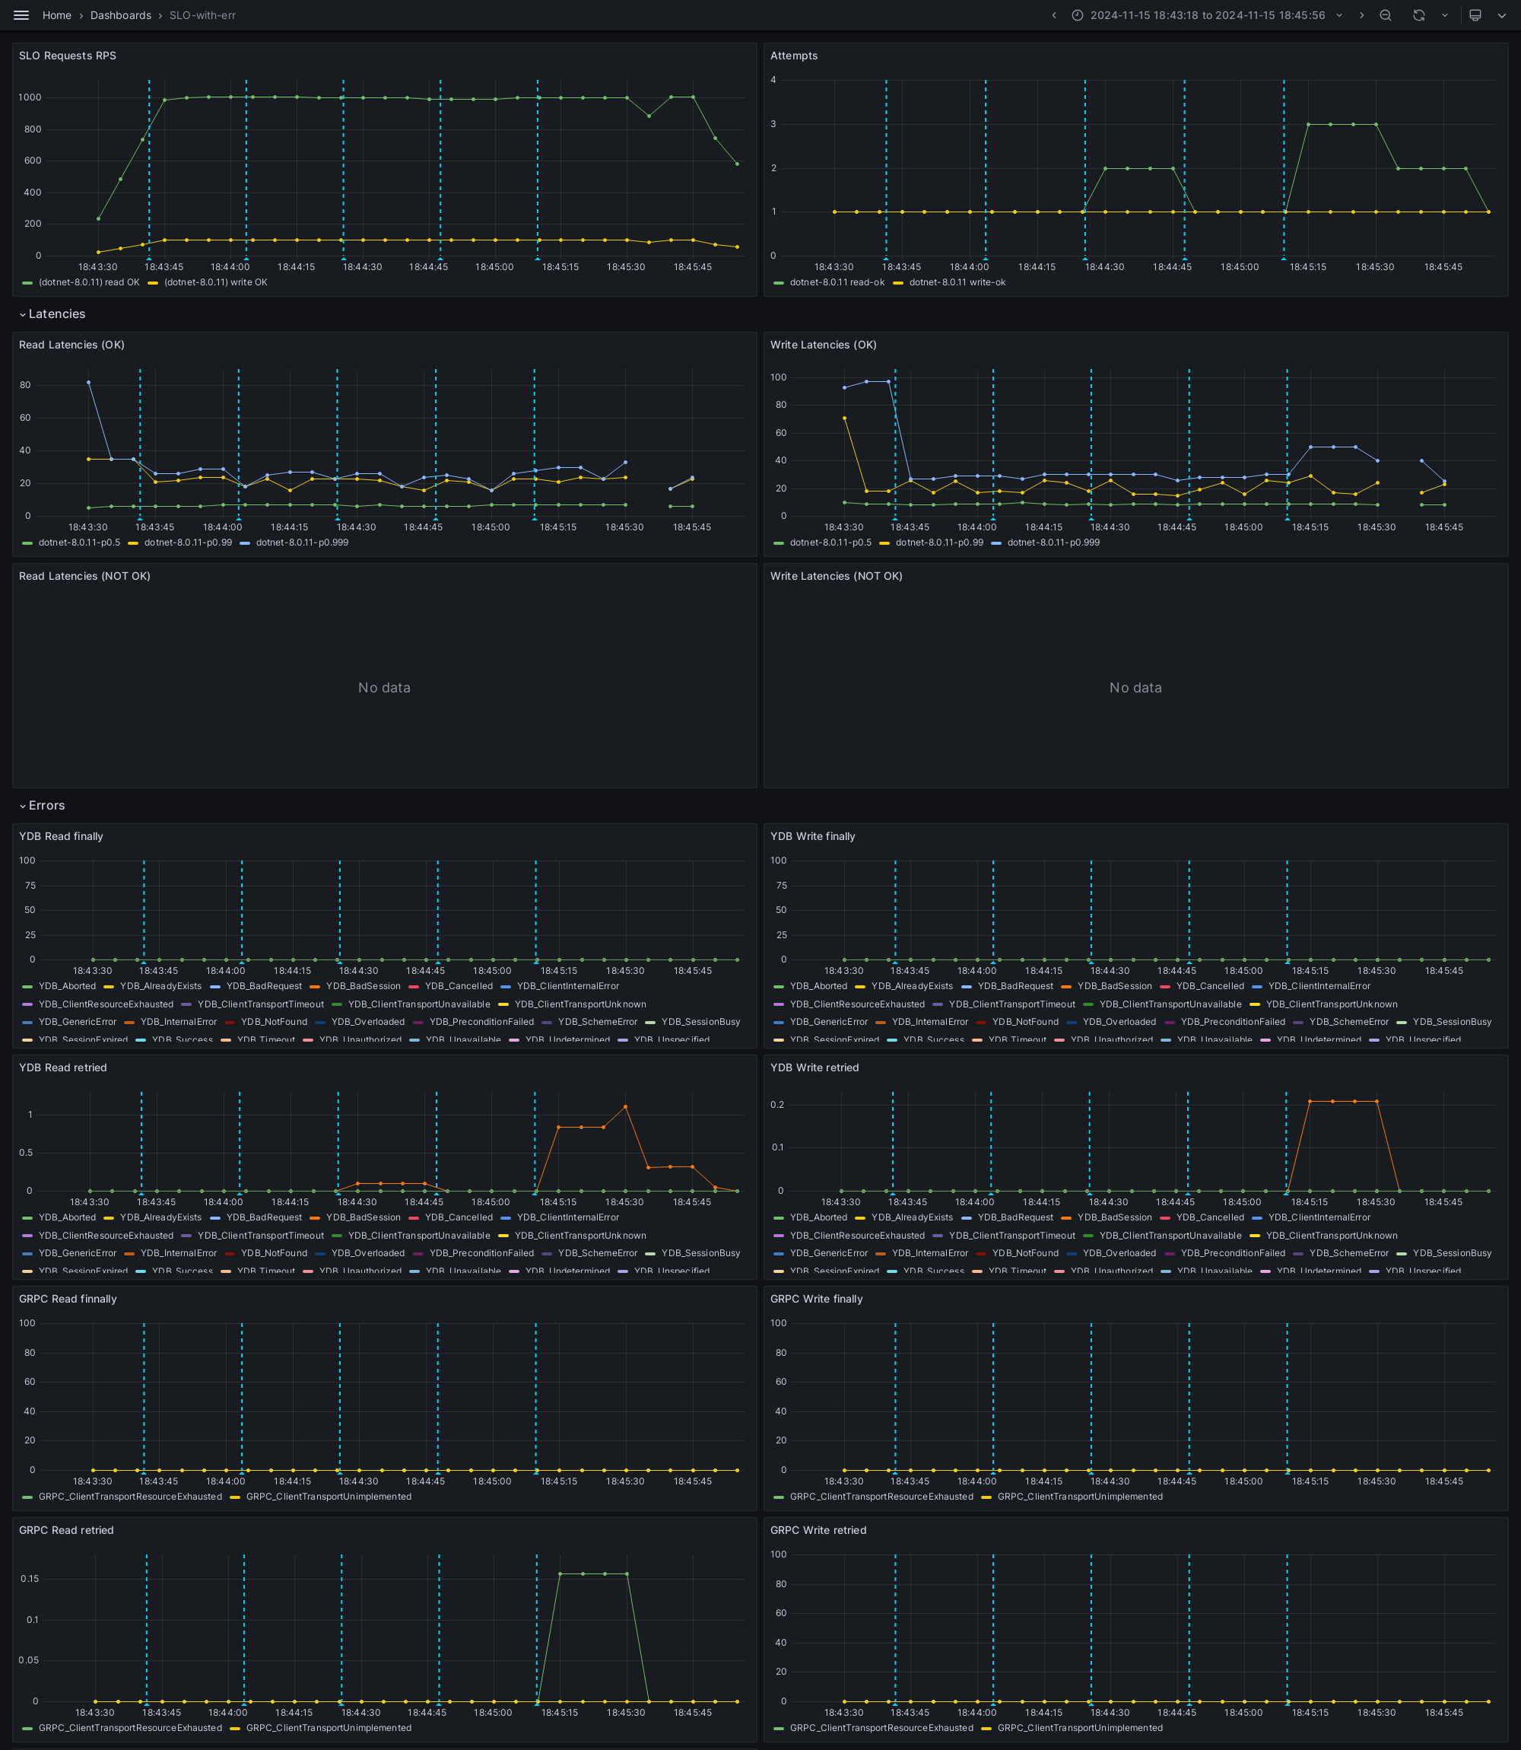The height and width of the screenshot is (1750, 1521).
Task: Open the GRPC Read retried panel menu
Action: (66, 1530)
